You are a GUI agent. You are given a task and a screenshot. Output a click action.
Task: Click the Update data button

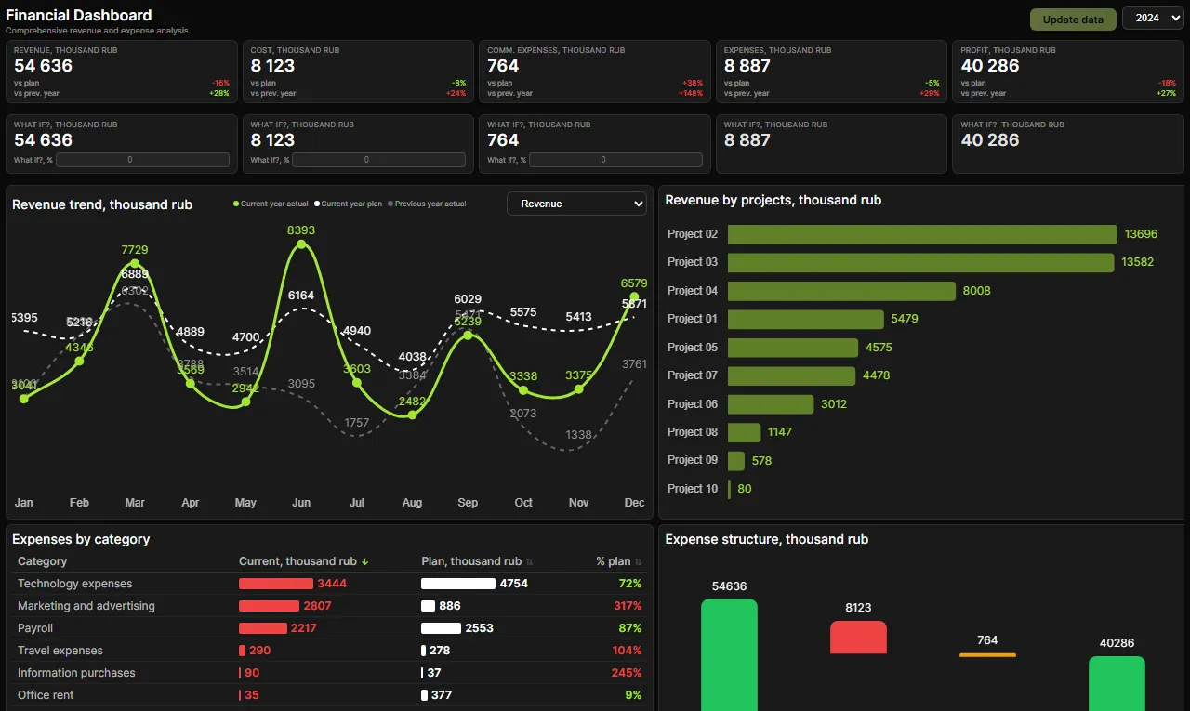click(x=1073, y=20)
